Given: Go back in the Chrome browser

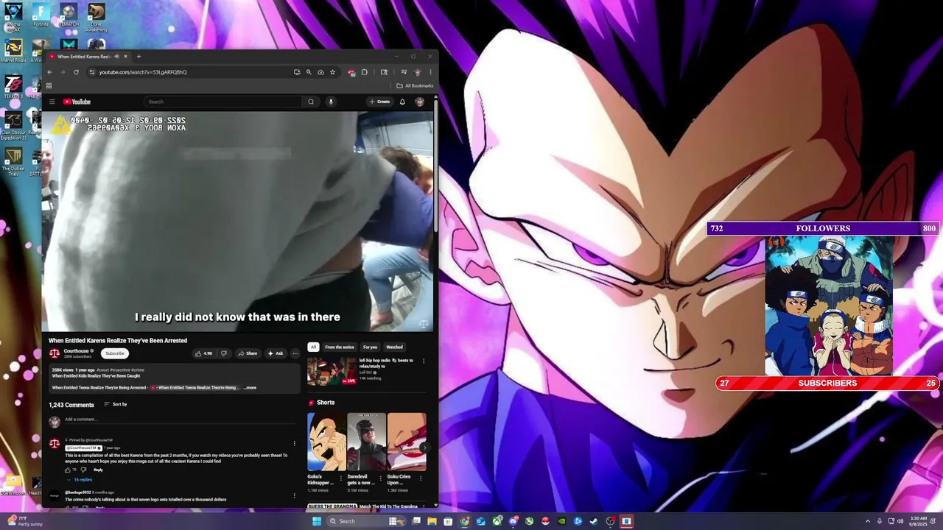Looking at the screenshot, I should pyautogui.click(x=49, y=72).
